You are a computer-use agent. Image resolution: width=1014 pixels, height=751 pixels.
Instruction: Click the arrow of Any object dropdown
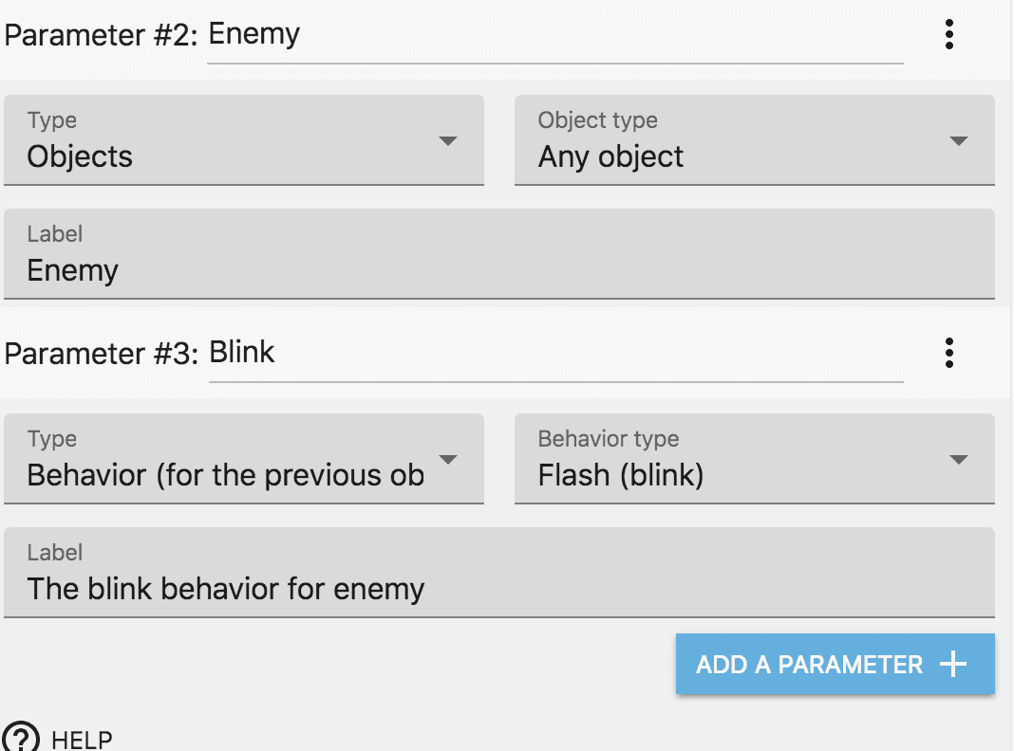(x=958, y=141)
